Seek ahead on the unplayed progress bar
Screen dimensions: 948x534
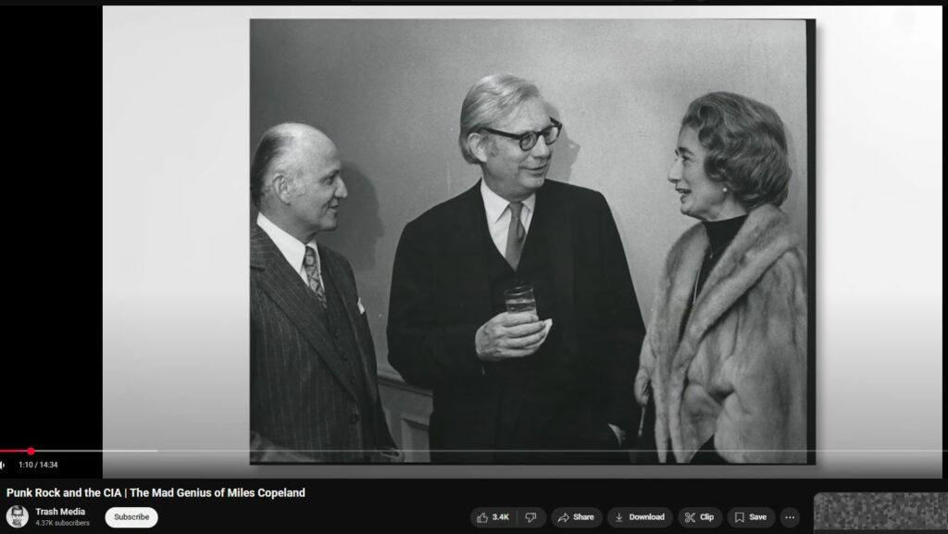tap(463, 452)
